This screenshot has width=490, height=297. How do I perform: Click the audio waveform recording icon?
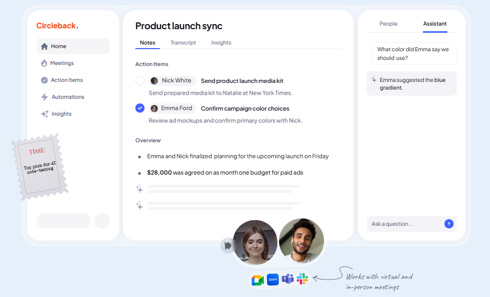(228, 245)
